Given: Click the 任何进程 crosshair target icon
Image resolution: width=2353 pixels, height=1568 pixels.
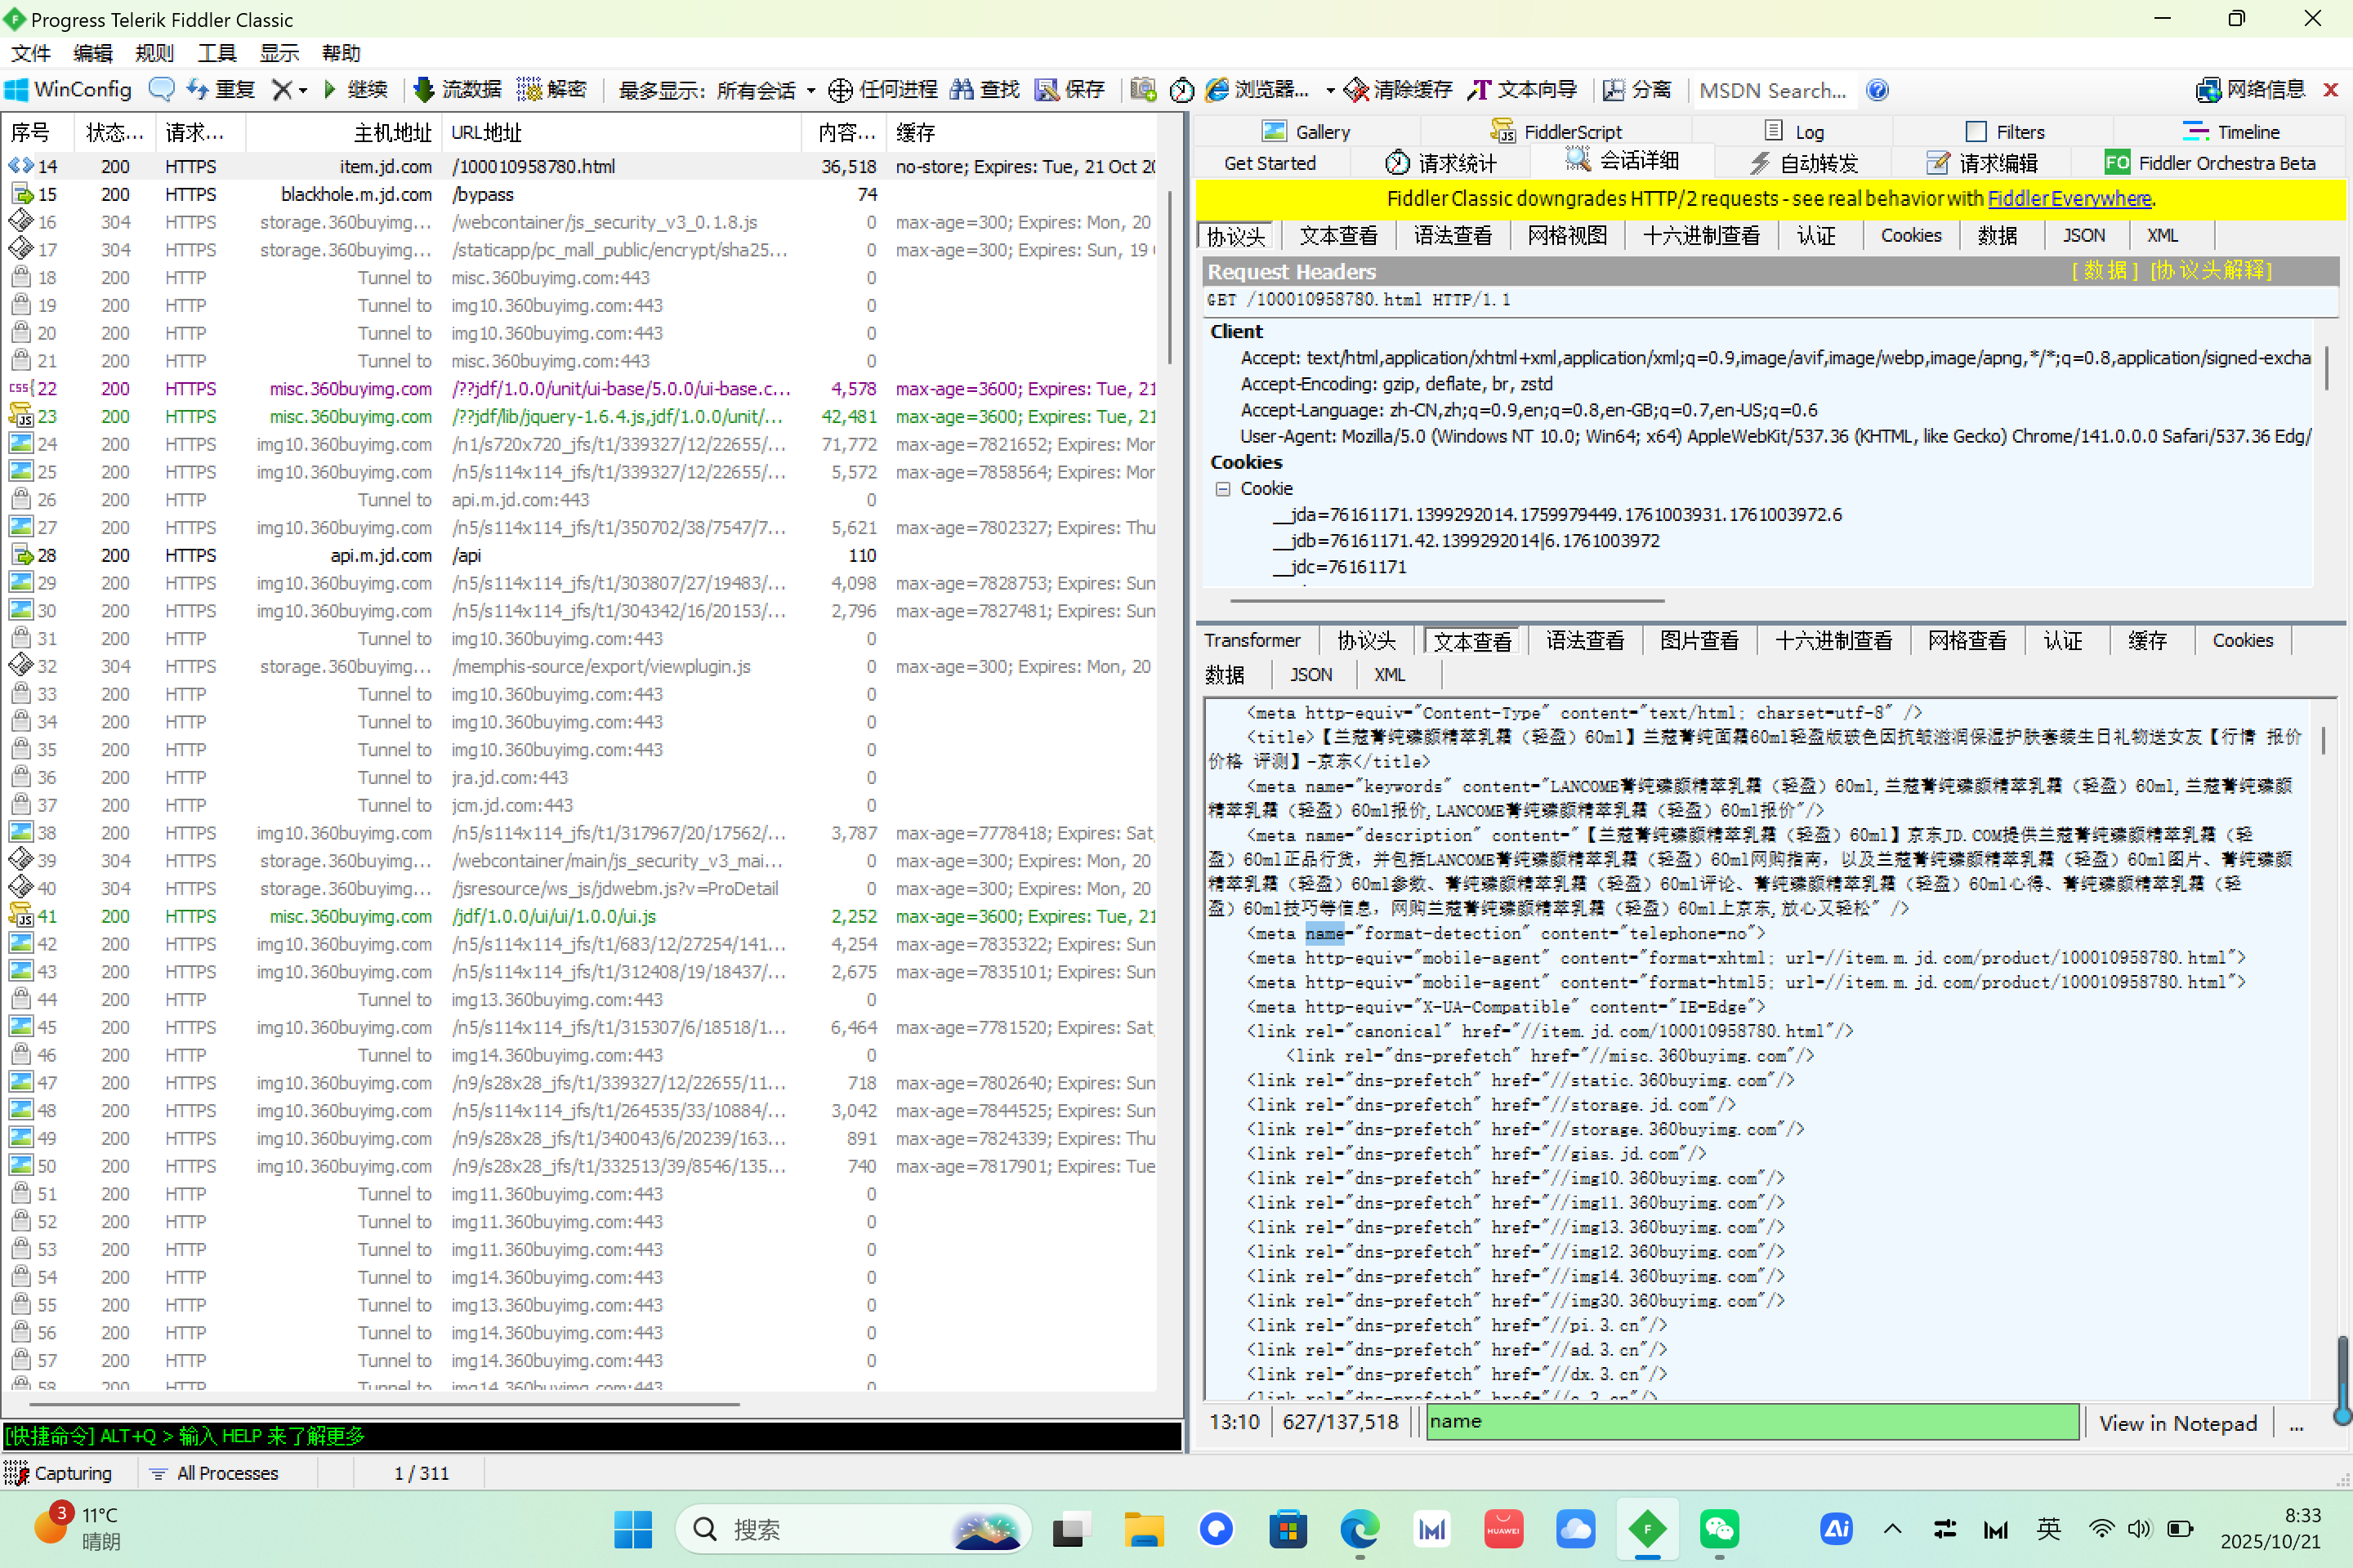Looking at the screenshot, I should tap(841, 90).
